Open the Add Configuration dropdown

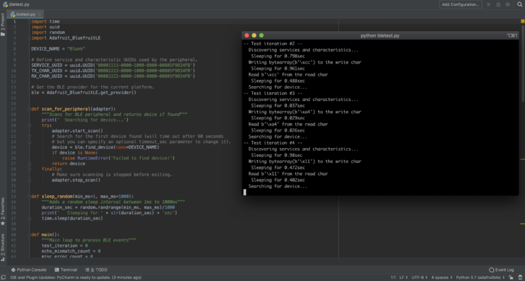pos(460,4)
